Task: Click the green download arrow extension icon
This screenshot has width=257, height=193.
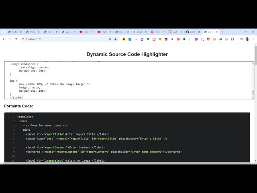Action: pyautogui.click(x=184, y=39)
